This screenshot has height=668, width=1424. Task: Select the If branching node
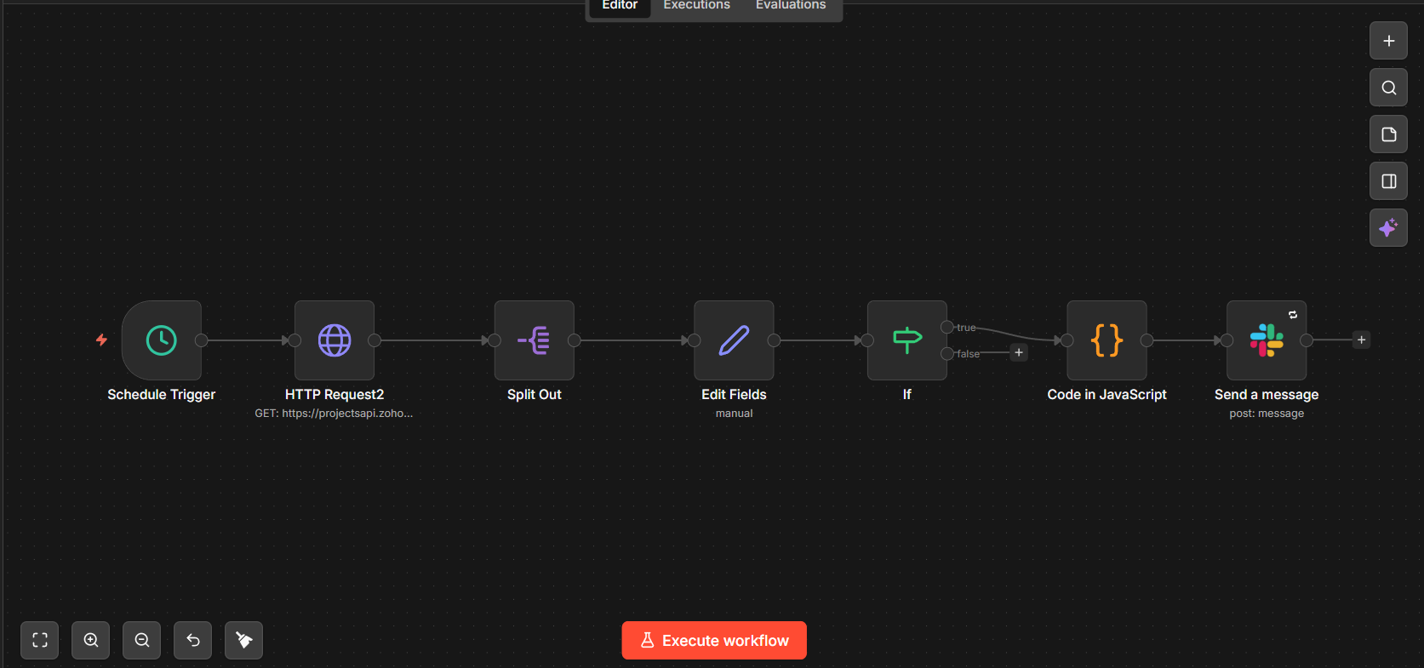(x=907, y=340)
